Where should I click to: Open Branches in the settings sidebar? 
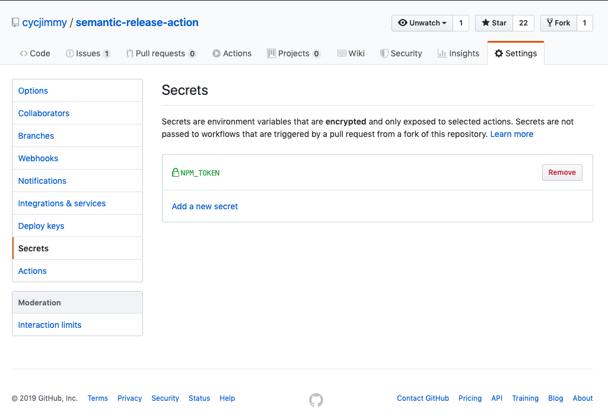point(36,136)
